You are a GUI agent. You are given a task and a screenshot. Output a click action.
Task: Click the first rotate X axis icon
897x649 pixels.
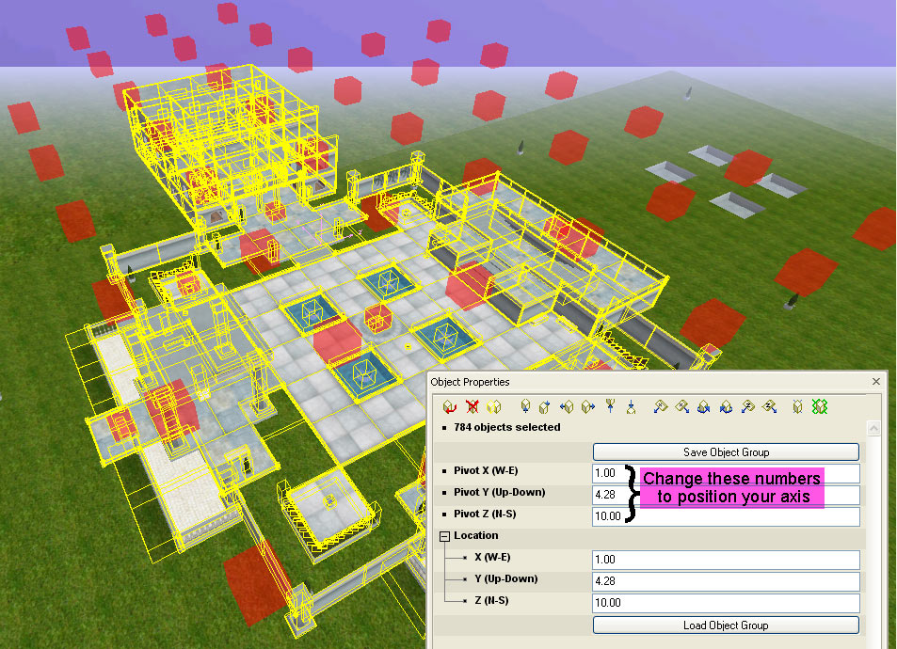pos(660,406)
